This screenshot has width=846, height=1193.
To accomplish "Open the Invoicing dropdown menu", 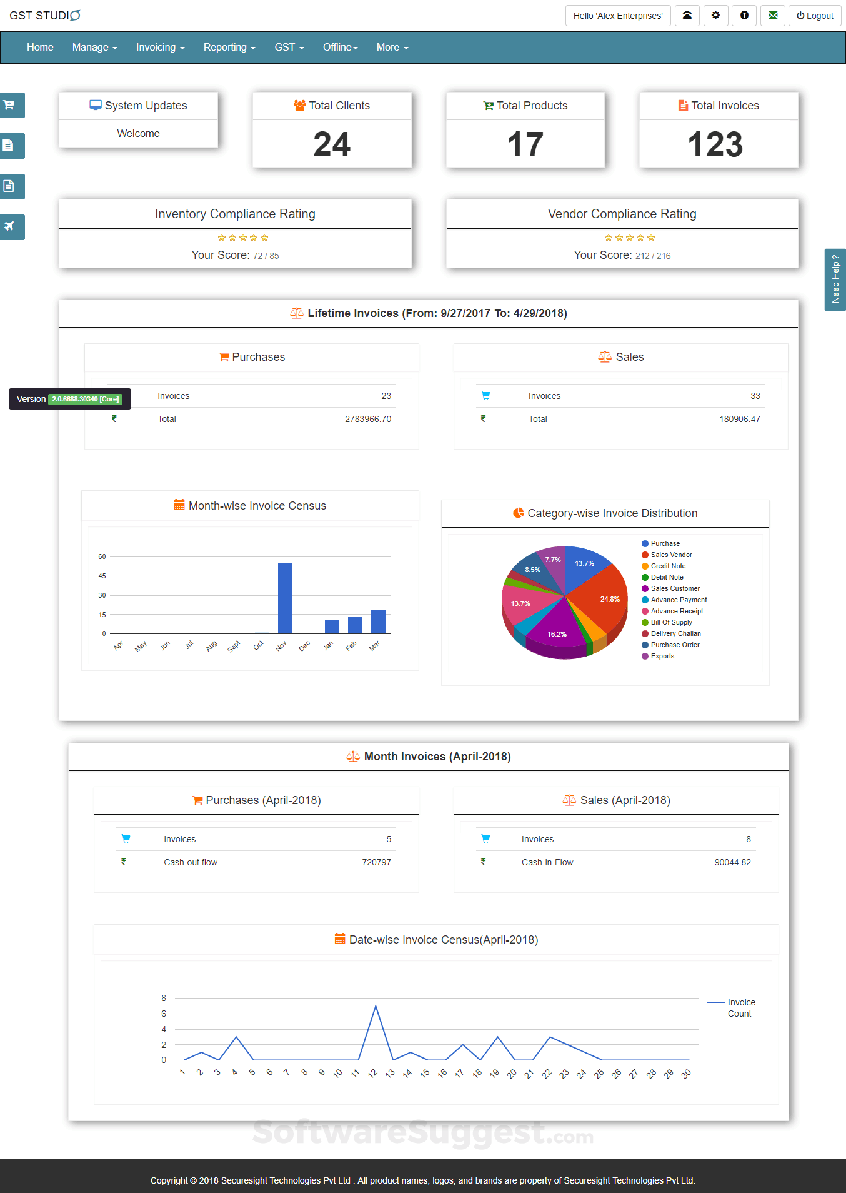I will (x=161, y=48).
